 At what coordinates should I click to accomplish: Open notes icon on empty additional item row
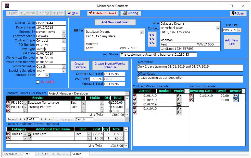tap(29, 138)
